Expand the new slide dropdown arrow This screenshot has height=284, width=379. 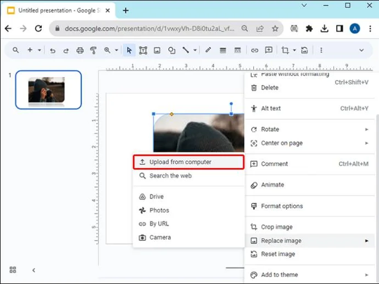pyautogui.click(x=40, y=51)
